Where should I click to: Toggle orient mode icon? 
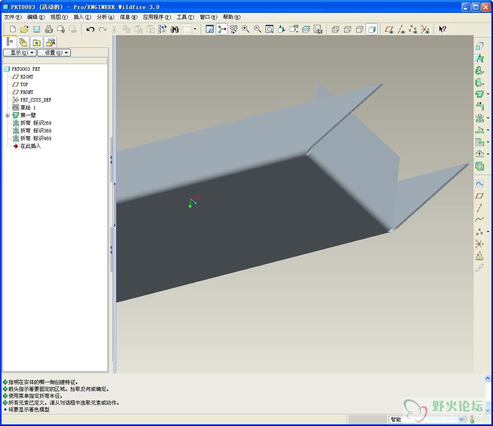tap(233, 29)
